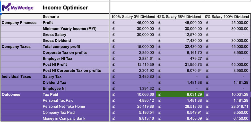Select the 42% Salary 58% Dividend column header

(x=180, y=17)
